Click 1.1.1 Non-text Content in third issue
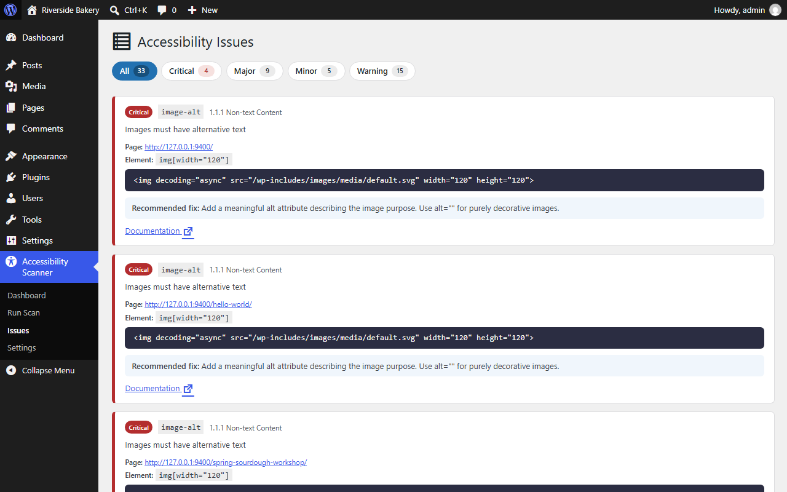This screenshot has width=787, height=492. [245, 428]
